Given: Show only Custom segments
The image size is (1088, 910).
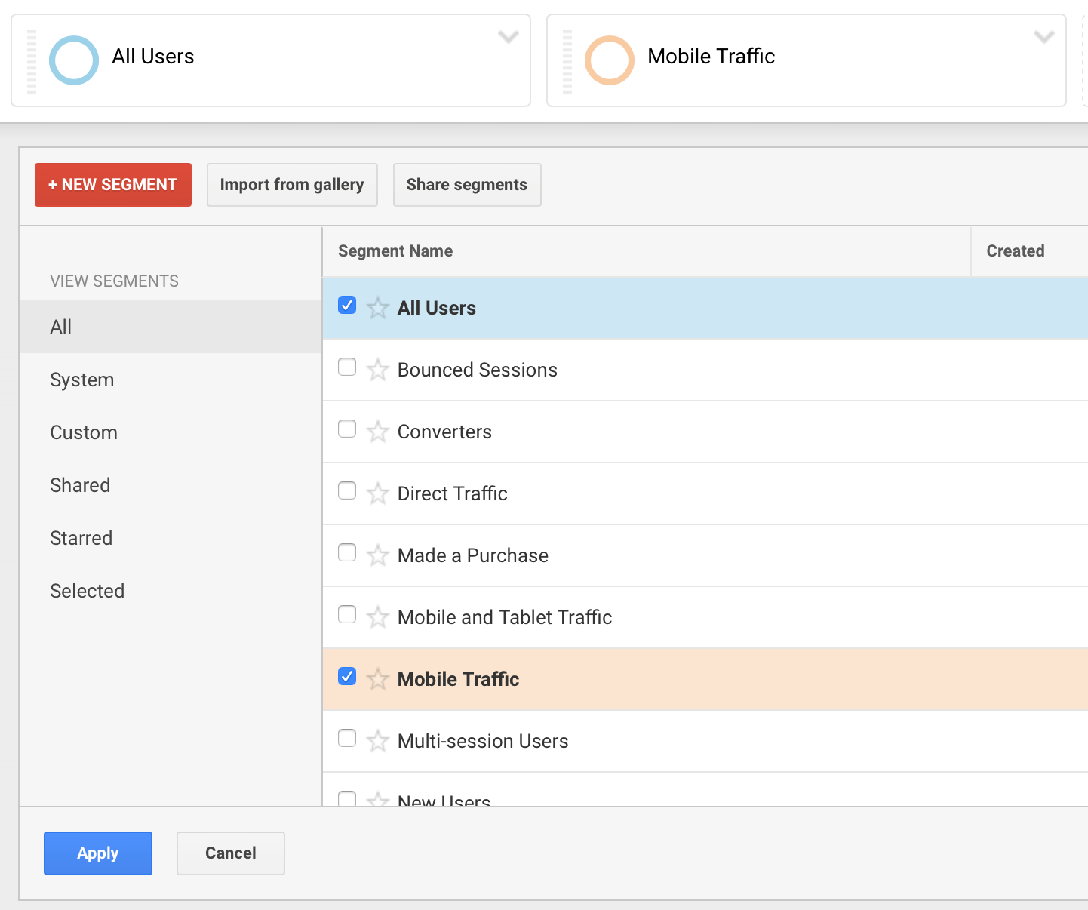Looking at the screenshot, I should tap(84, 432).
